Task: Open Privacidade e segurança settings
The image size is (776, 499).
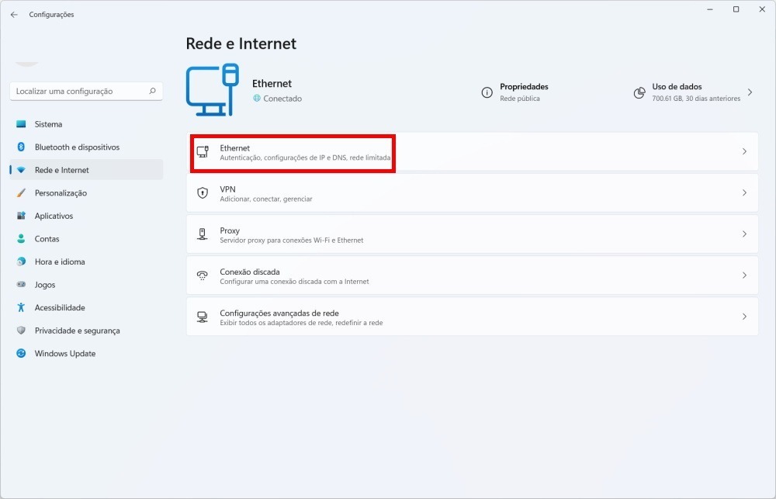Action: point(86,330)
